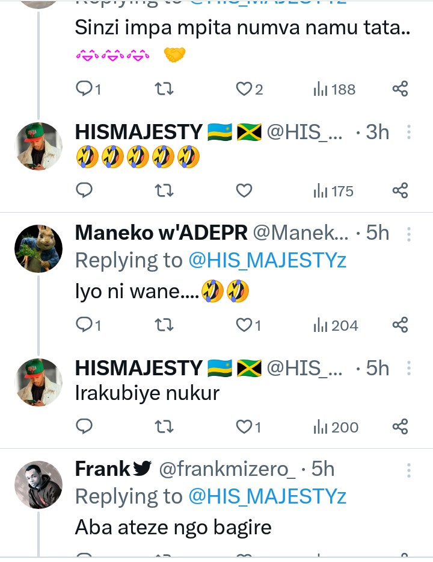
Task: Open more options for Frank's tweet
Action: coord(409,470)
